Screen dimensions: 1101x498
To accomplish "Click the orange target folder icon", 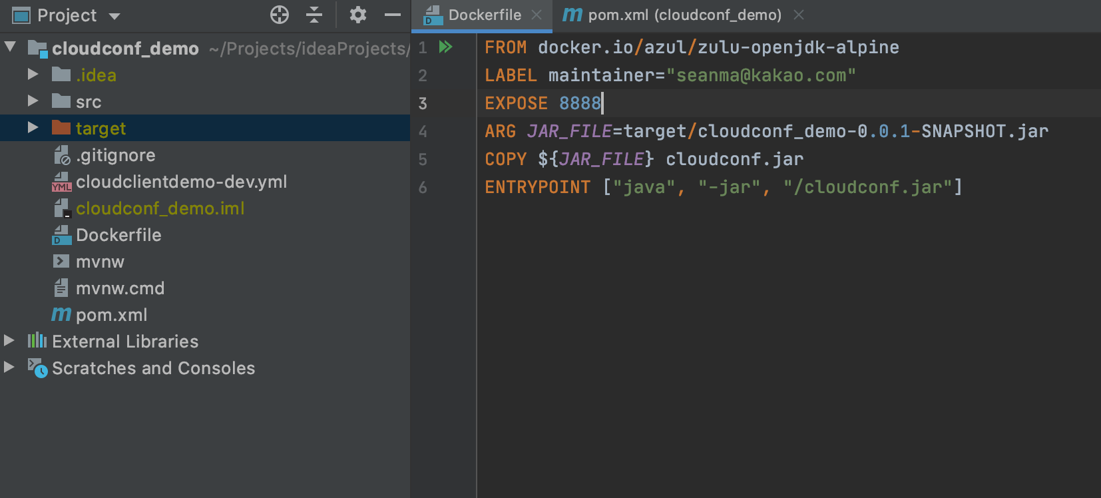I will (61, 127).
